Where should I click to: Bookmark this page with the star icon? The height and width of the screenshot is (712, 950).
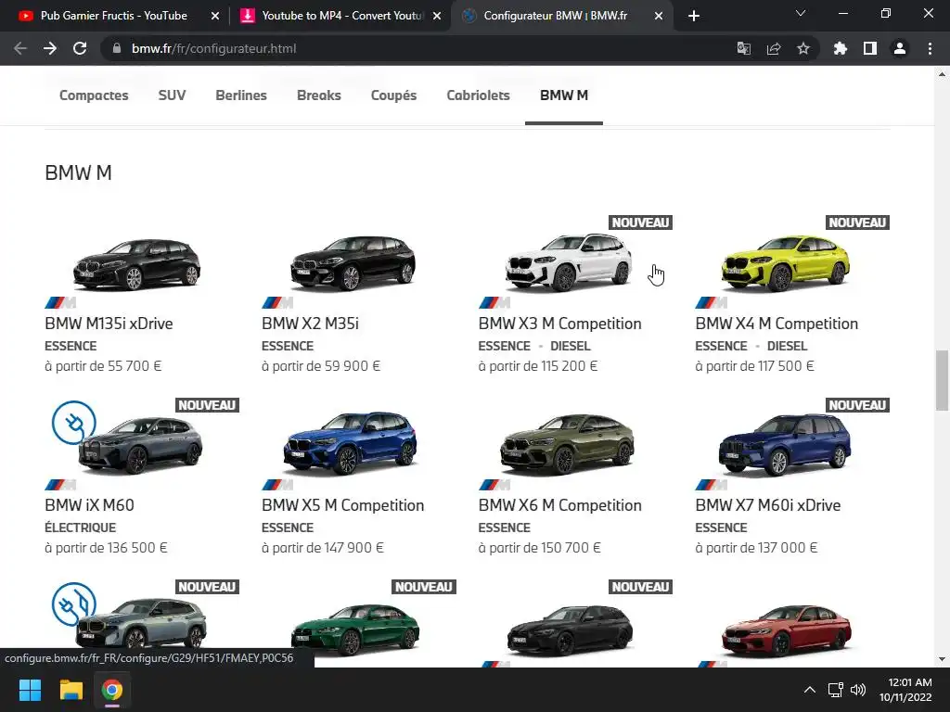(802, 48)
